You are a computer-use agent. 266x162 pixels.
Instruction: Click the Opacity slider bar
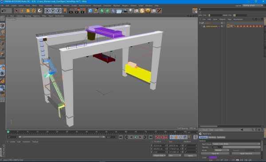(242, 147)
